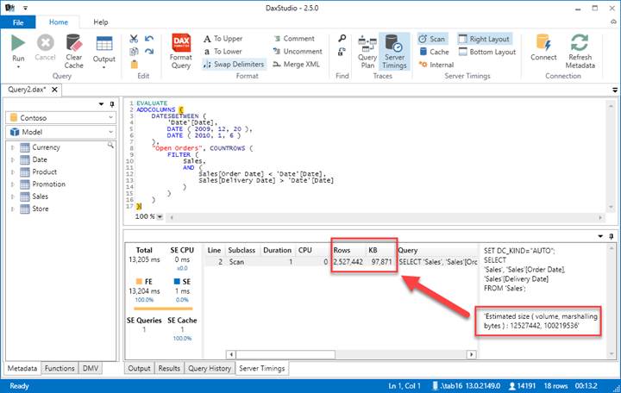Format Query with DAX Formatter

point(181,52)
